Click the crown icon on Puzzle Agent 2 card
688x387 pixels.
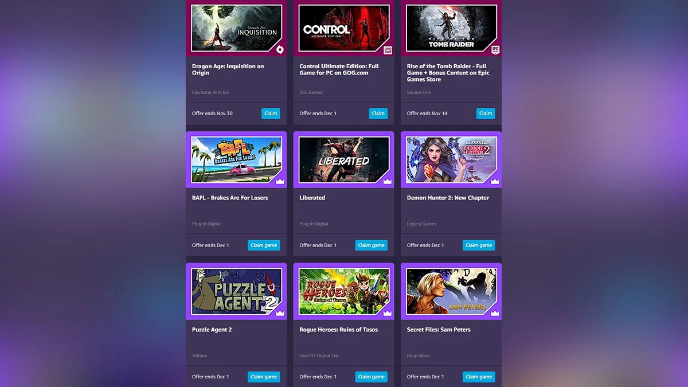pyautogui.click(x=280, y=313)
